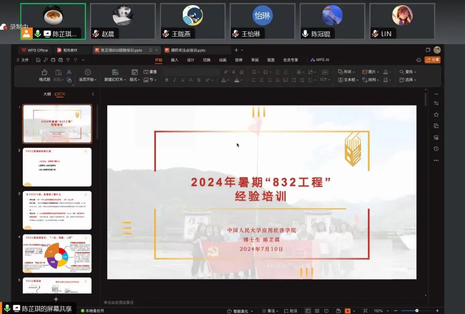
Task: Switch to 调研关注点培训.pptx document tab
Action: (188, 50)
